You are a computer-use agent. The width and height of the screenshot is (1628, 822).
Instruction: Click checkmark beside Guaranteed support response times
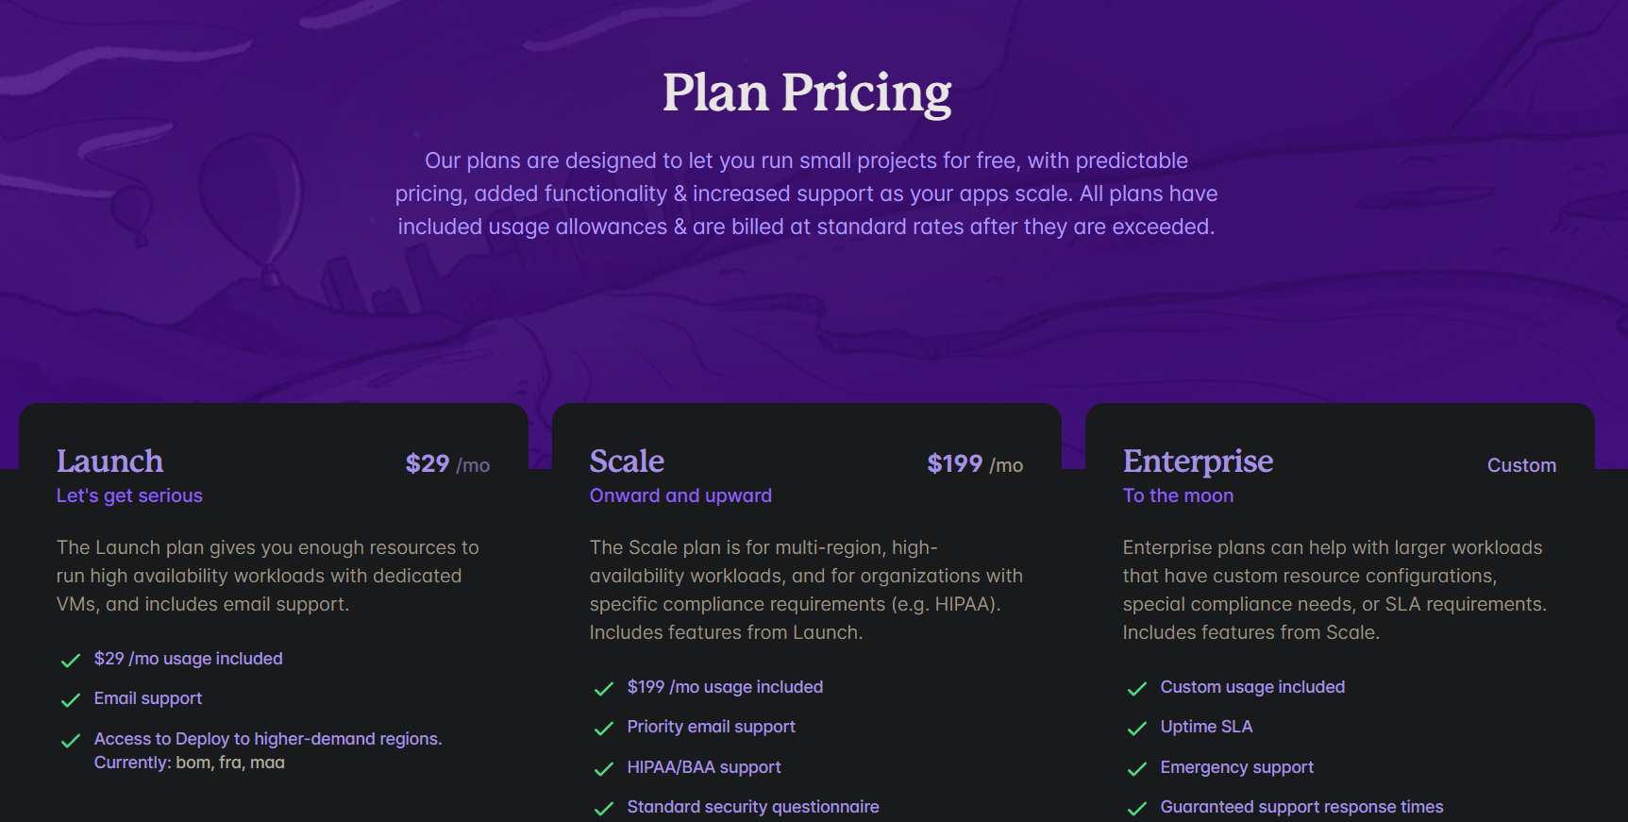(x=1137, y=809)
